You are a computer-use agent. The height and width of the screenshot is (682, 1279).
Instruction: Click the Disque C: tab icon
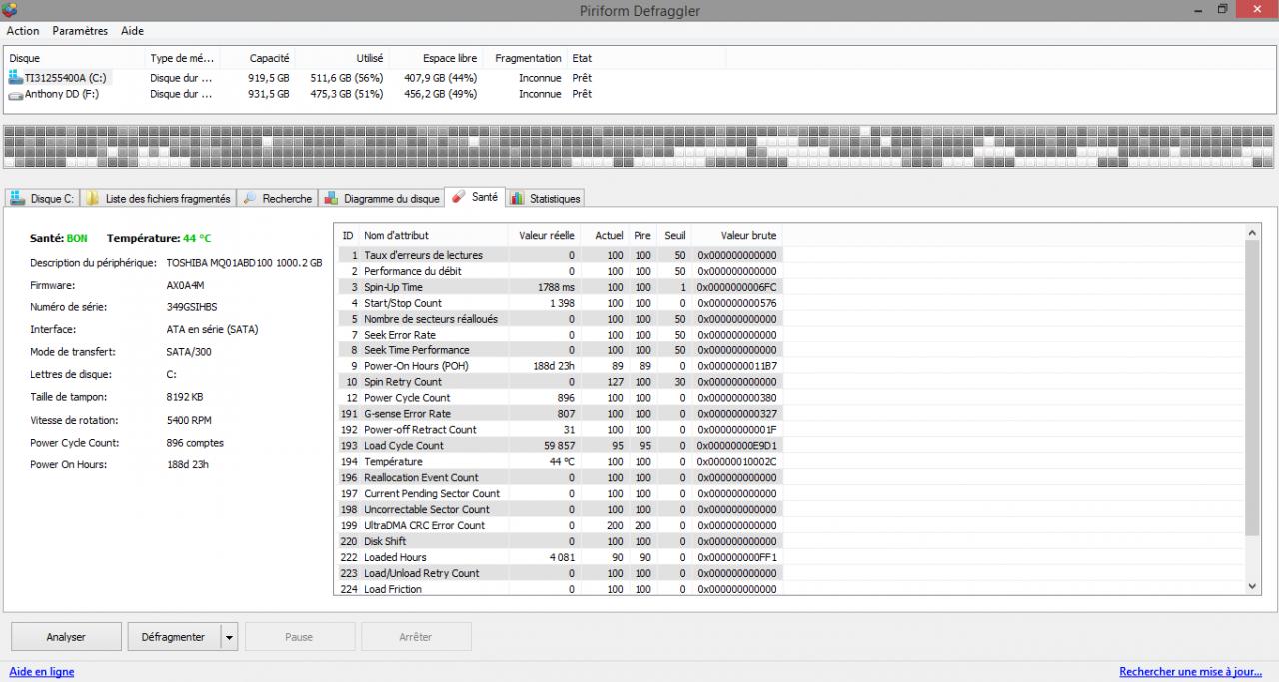click(18, 198)
